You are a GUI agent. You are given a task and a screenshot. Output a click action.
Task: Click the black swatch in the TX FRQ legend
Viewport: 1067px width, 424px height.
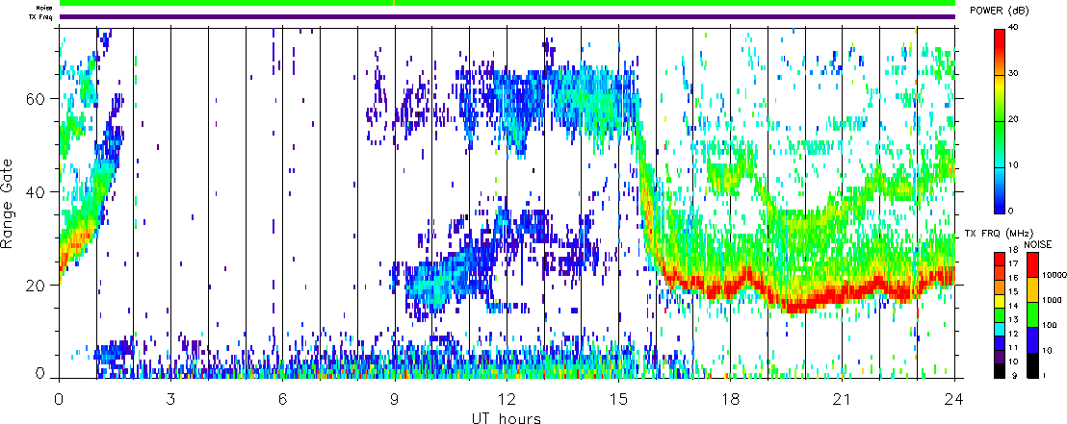(x=1000, y=372)
